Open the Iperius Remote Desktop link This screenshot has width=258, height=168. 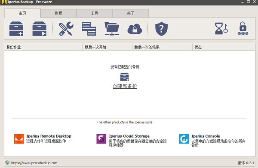(x=49, y=136)
